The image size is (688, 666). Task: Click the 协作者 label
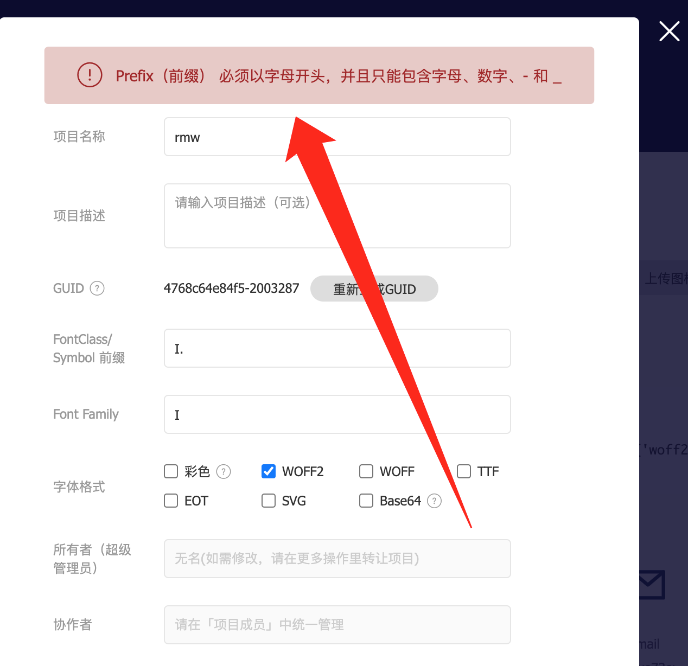pos(73,624)
